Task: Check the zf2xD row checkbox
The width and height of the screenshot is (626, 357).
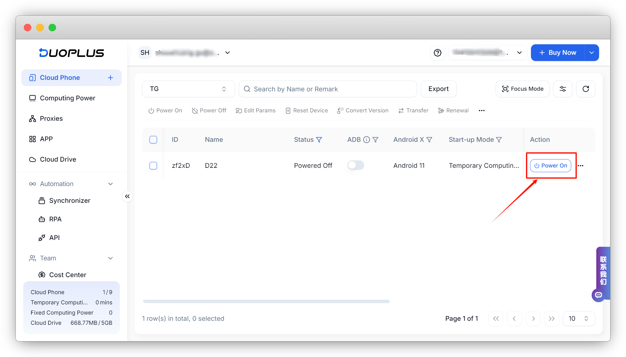Action: (x=153, y=166)
